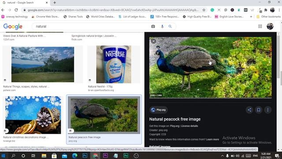
Task: Open the License details link
Action: click(x=189, y=126)
